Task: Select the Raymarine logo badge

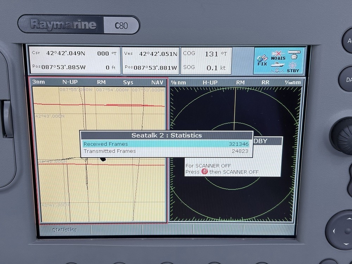Action: [x=63, y=24]
